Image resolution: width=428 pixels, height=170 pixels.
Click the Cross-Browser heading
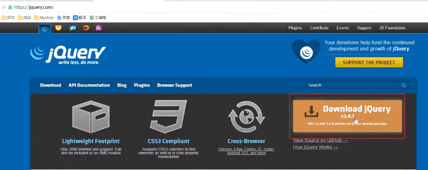tap(246, 142)
